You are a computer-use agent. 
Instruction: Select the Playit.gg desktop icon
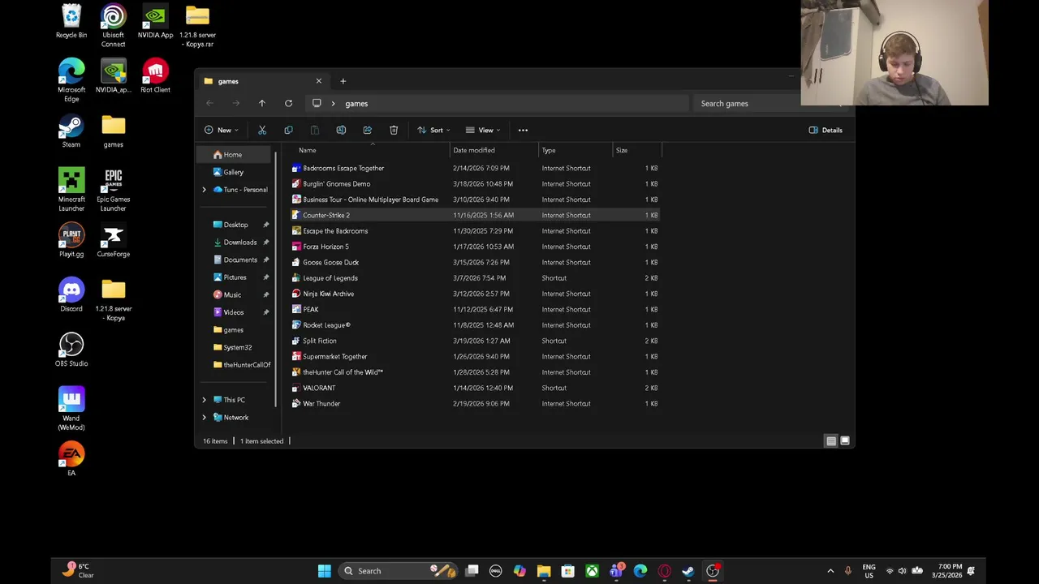pos(71,241)
